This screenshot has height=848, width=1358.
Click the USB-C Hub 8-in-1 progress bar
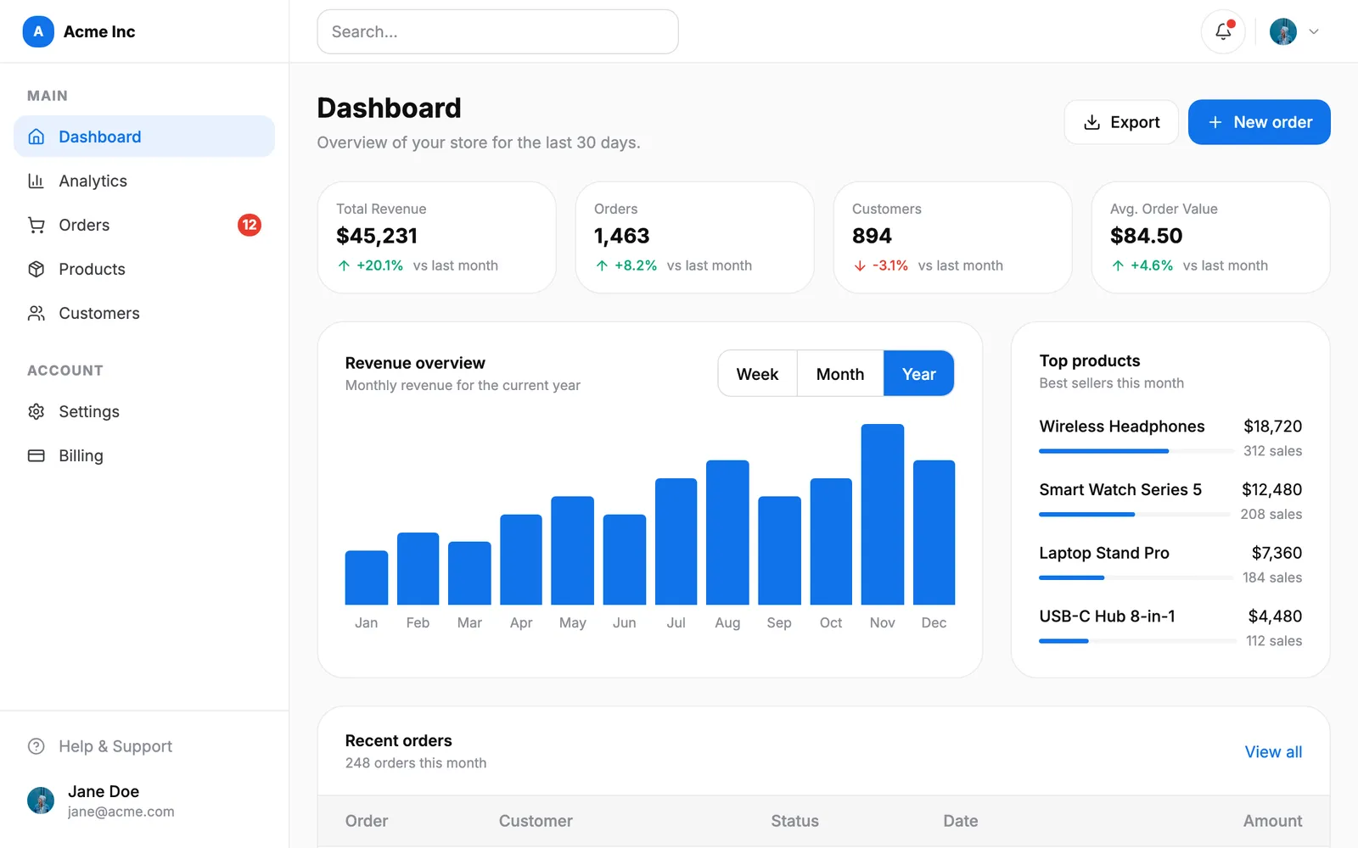(x=1138, y=641)
